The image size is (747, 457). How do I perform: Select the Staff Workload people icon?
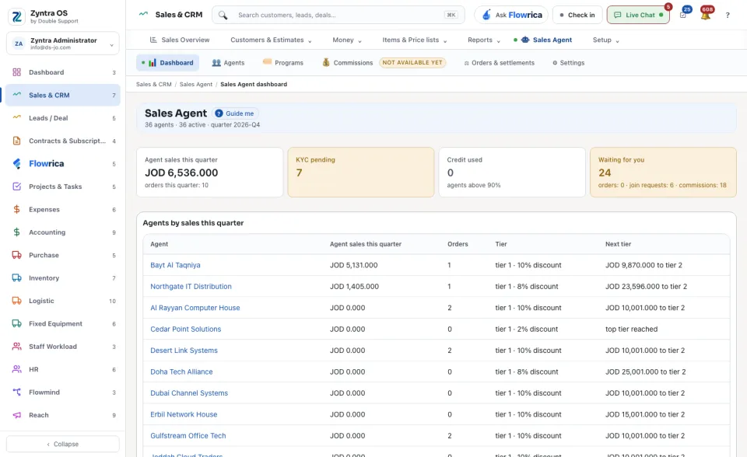16,347
